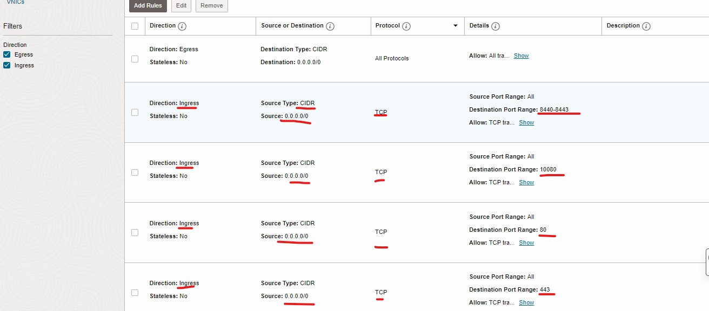Click info icon next to Description header
Image resolution: width=709 pixels, height=311 pixels.
(646, 26)
